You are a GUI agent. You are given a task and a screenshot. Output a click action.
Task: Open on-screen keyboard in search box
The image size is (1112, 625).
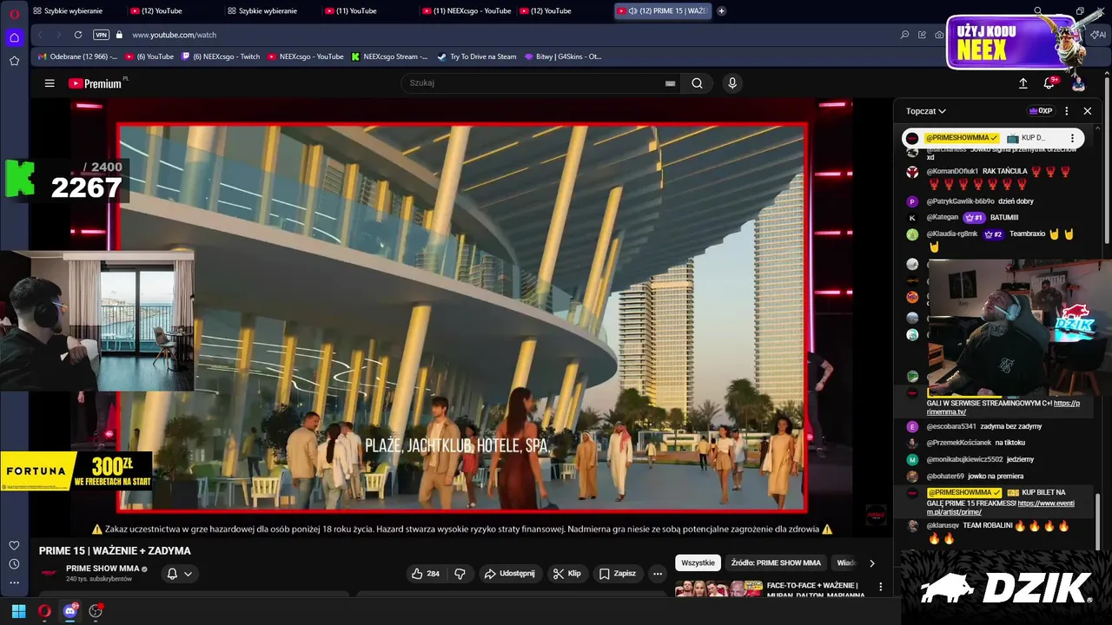click(x=670, y=83)
